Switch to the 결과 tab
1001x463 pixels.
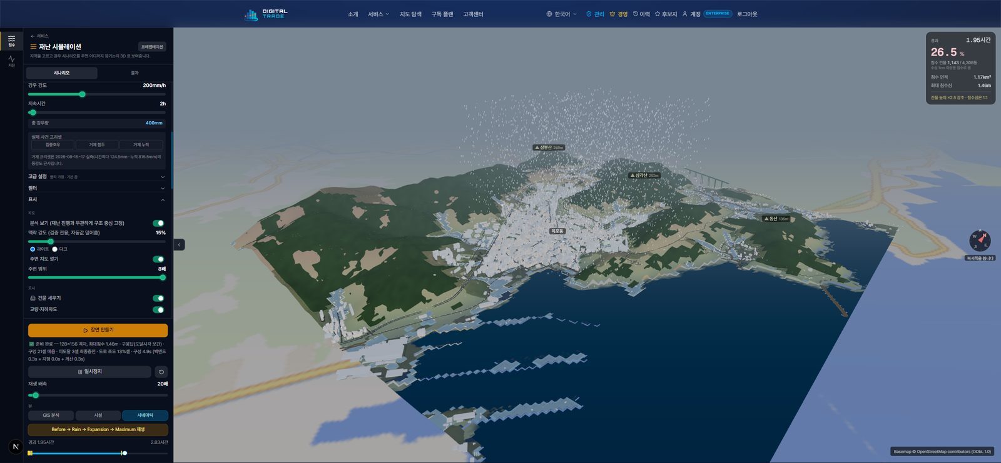(135, 73)
